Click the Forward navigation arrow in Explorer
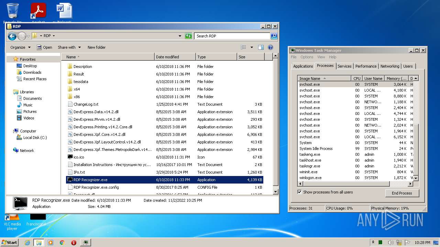This screenshot has width=440, height=247. pos(22,36)
